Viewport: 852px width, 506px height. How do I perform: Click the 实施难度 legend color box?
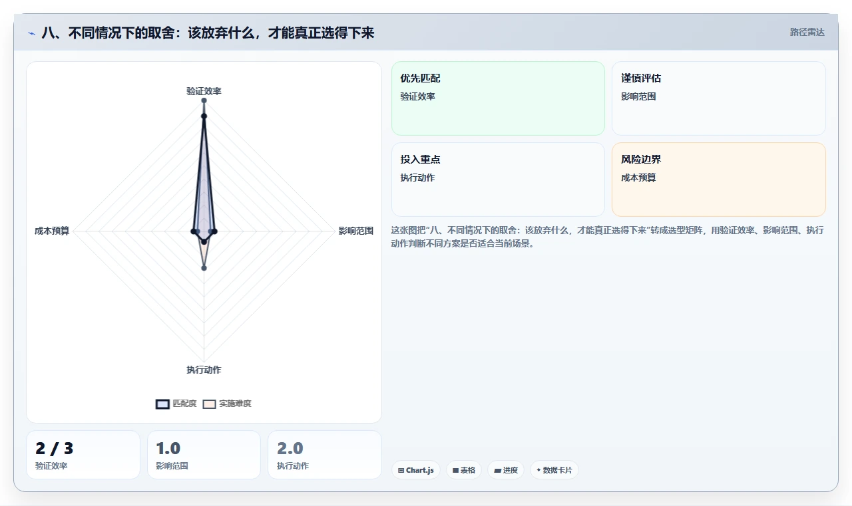[210, 404]
